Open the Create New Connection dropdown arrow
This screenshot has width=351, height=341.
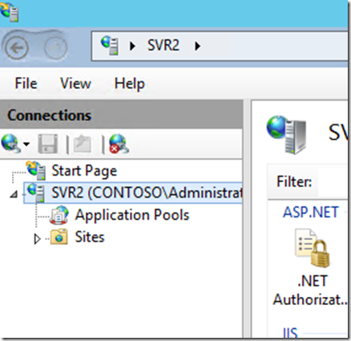click(x=26, y=144)
